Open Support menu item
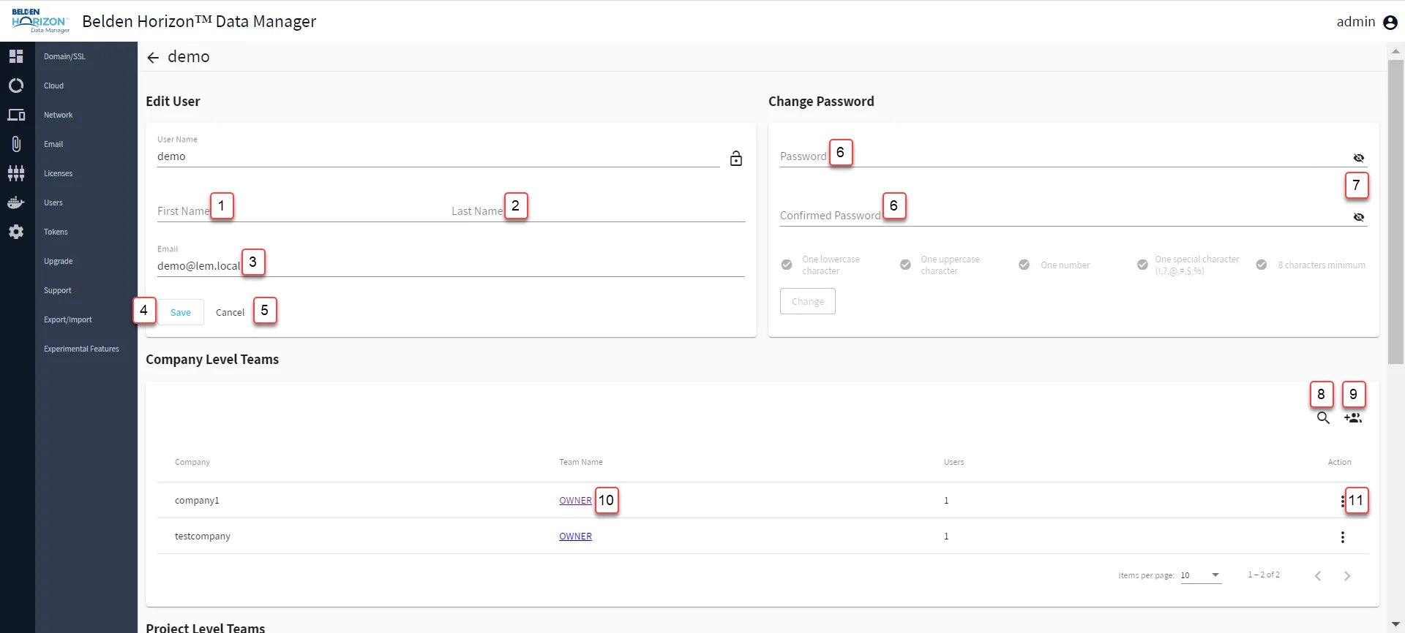This screenshot has height=633, width=1405. (x=58, y=290)
